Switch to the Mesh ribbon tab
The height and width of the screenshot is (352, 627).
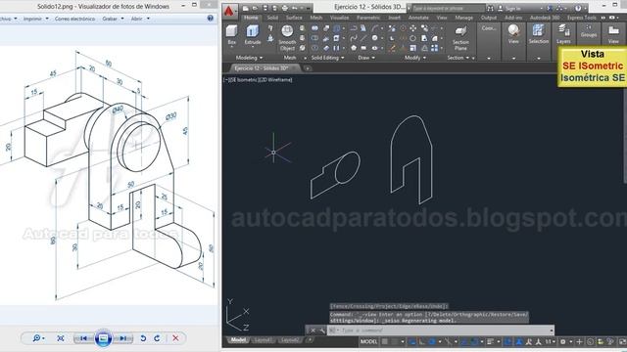[x=315, y=18]
